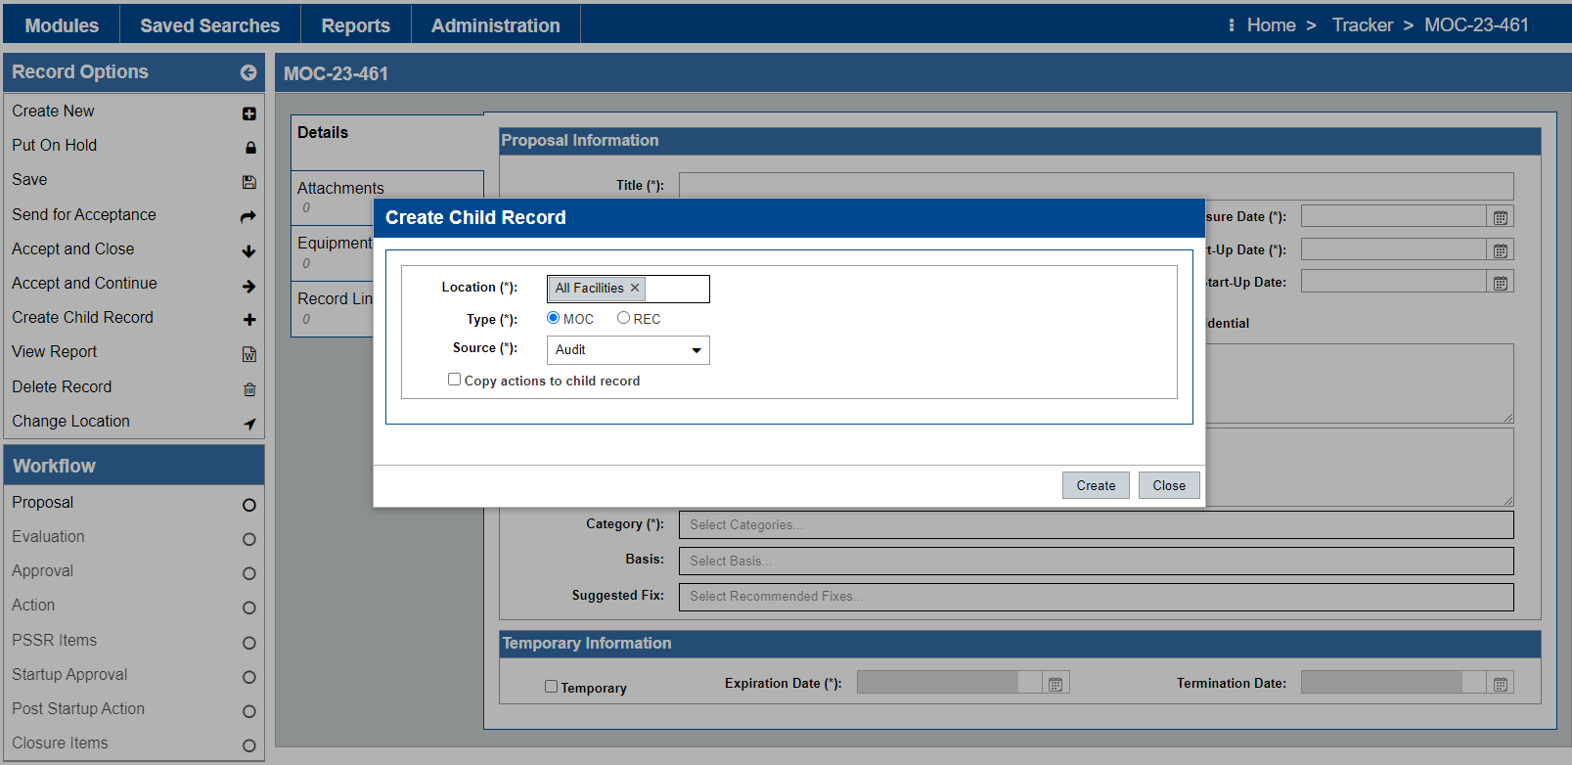Click the Put On Hold lock icon
This screenshot has width=1572, height=765.
[x=250, y=148]
